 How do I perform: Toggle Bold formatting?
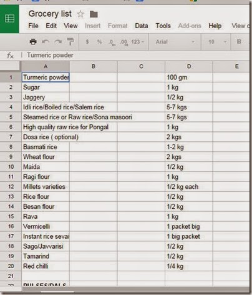tap(239, 41)
